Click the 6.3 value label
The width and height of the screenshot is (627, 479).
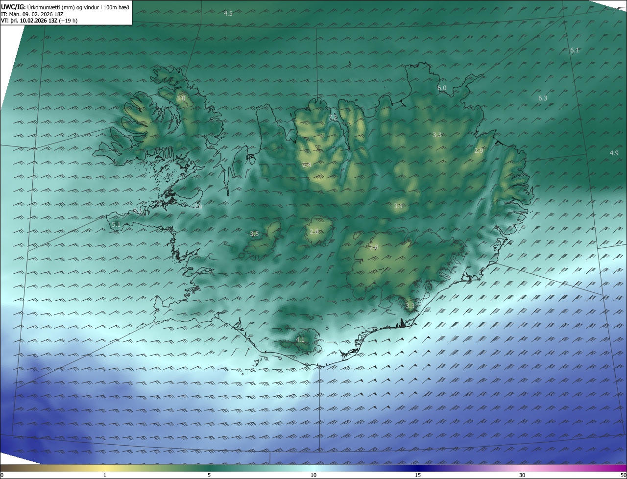[x=543, y=98]
